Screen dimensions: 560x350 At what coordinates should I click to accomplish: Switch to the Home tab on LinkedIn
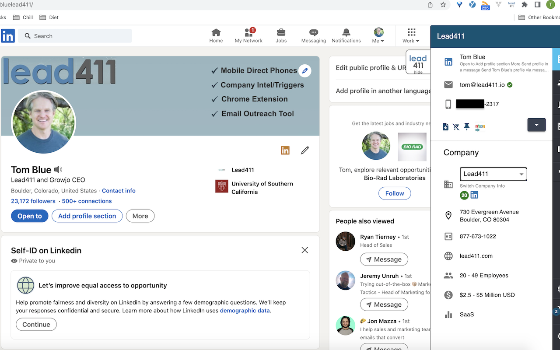pyautogui.click(x=216, y=35)
